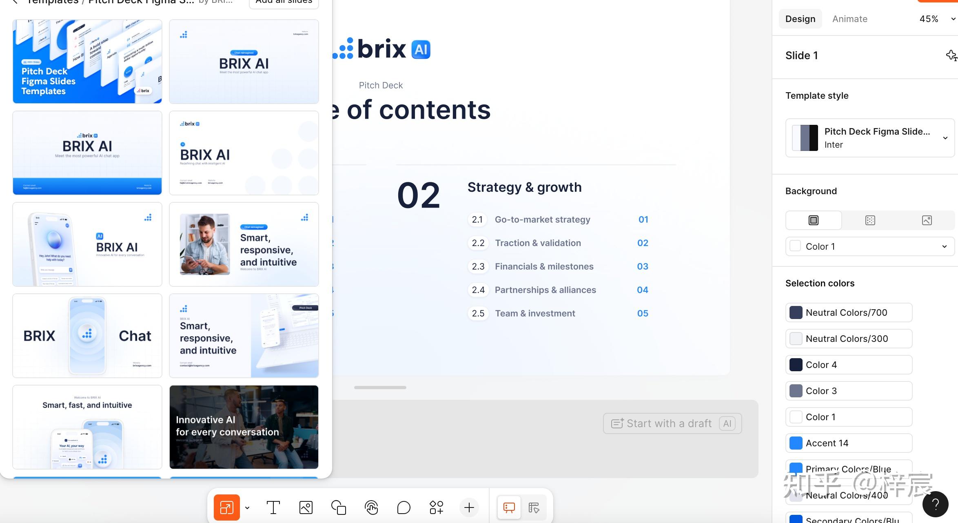The image size is (958, 523).
Task: Click the help question mark button
Action: pos(936,504)
